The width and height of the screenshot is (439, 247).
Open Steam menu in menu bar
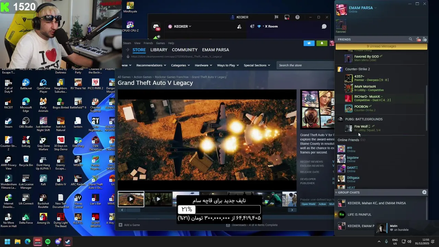(x=127, y=43)
